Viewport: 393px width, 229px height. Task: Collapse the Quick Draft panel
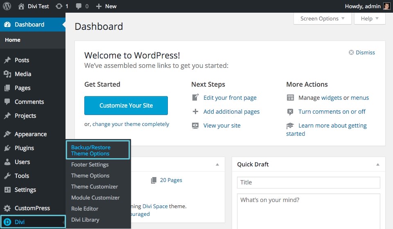coord(378,164)
